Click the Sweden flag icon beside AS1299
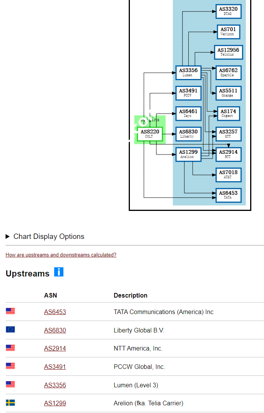264x413 pixels. click(x=10, y=403)
